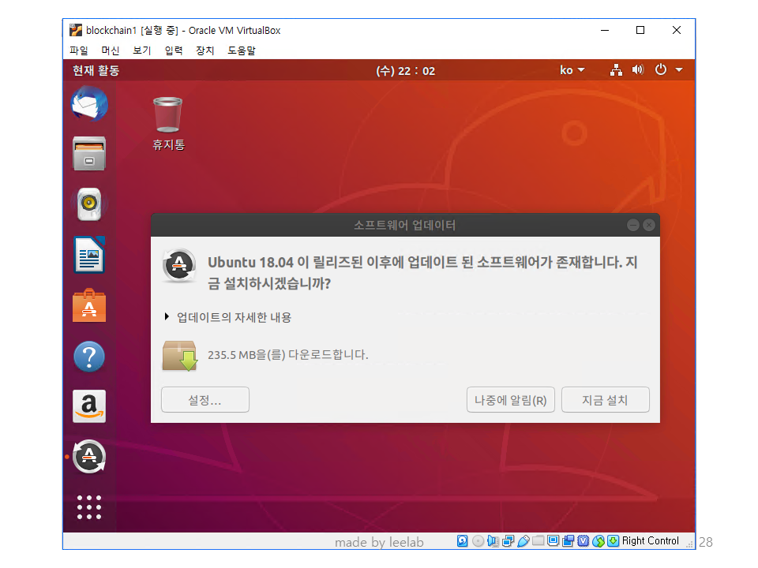Click the download package icon in dialog
Image resolution: width=758 pixels, height=568 pixels.
tap(179, 356)
